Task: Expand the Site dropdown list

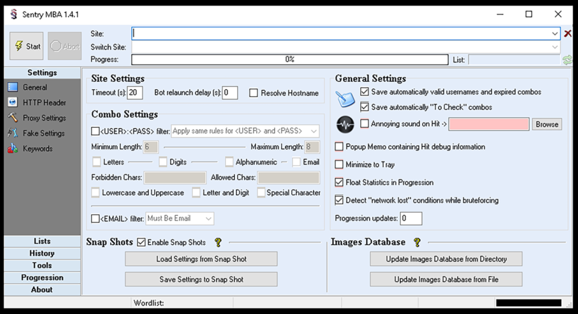Action: (x=555, y=34)
